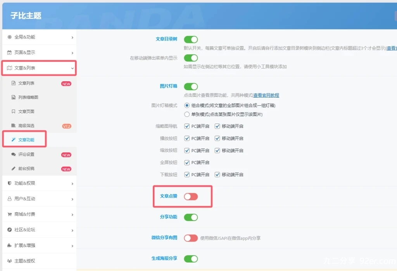Open truncated 查看 link after 文章目录树 description
This screenshot has width=397, height=271.
[392, 48]
